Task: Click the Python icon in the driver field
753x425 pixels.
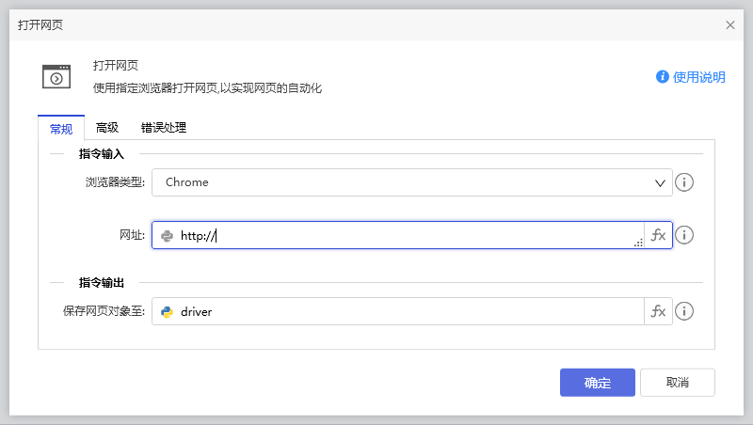Action: click(168, 311)
